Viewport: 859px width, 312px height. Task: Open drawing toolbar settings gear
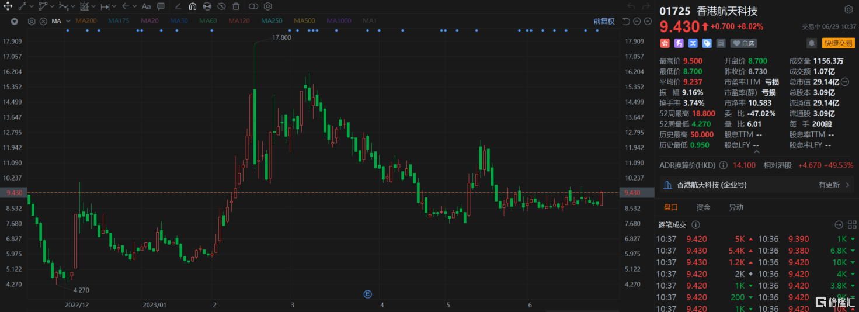[268, 6]
